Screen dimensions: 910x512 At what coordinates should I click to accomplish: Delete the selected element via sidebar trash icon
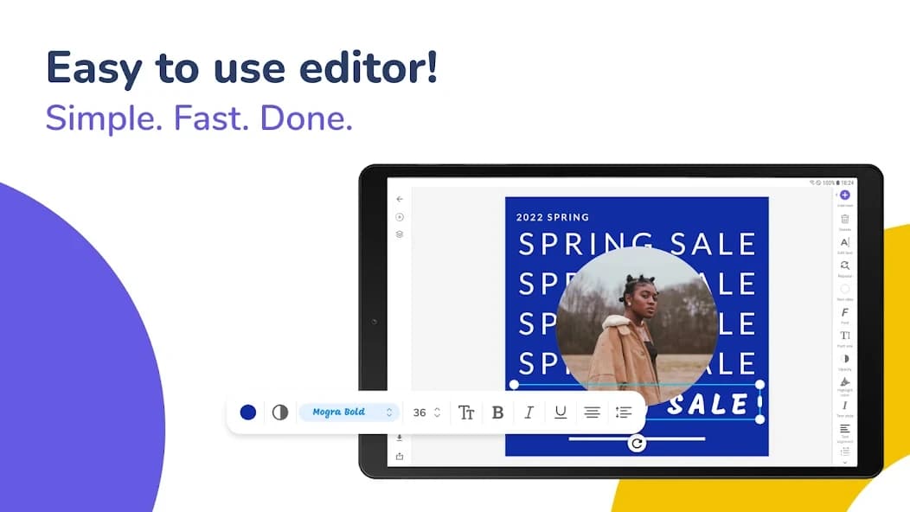[x=844, y=219]
